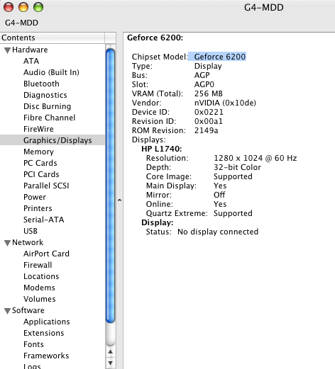Collapse the Software disclosure triangle
The width and height of the screenshot is (335, 369).
(x=7, y=311)
